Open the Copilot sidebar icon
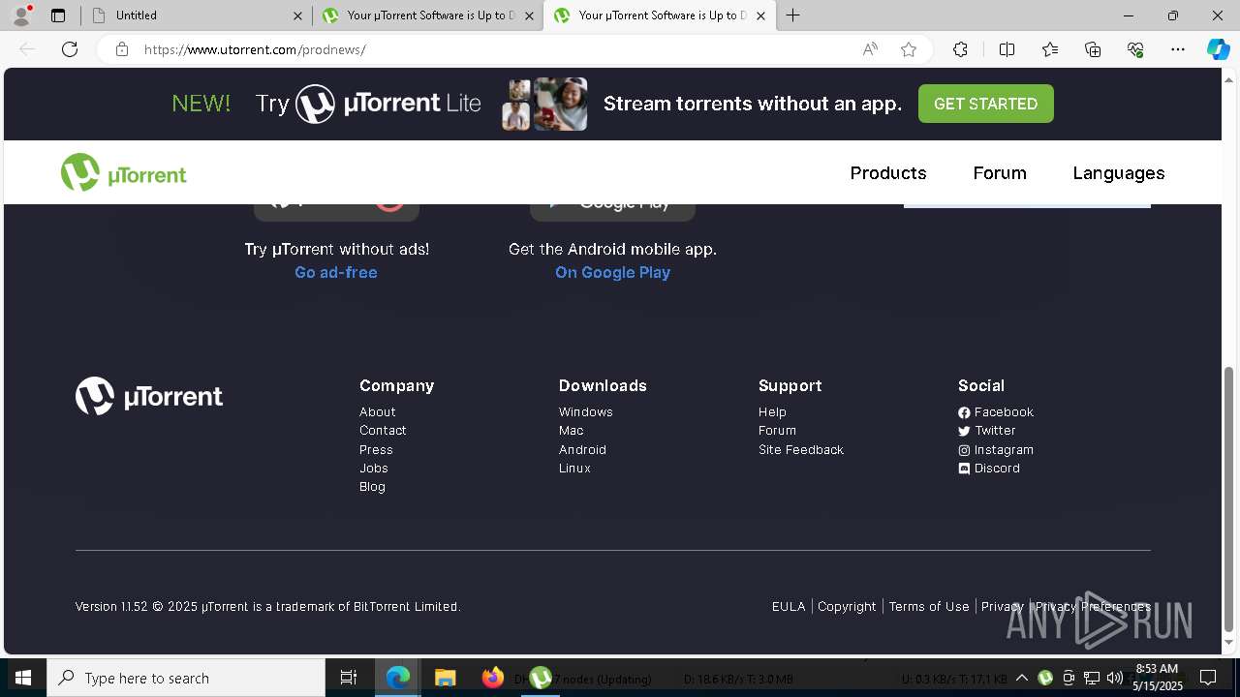Viewport: 1240px width, 697px height. [x=1218, y=49]
